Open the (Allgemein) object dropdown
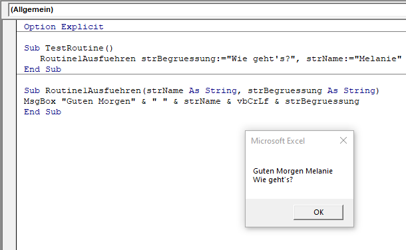Viewport: 406px width, 250px height. click(x=207, y=10)
